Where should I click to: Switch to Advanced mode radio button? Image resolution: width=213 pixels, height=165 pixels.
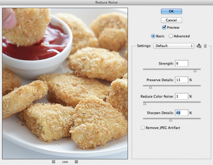tap(170, 36)
